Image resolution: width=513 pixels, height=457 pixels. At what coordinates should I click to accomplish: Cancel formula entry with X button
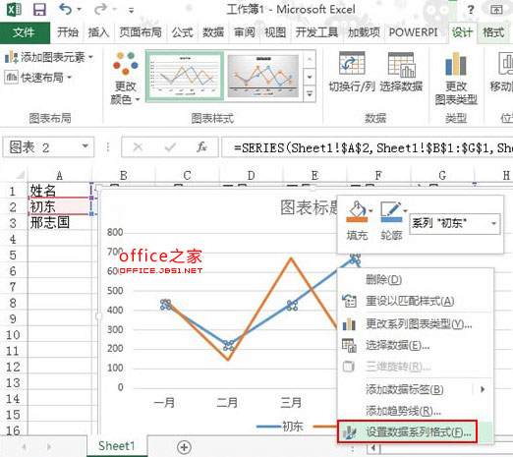pos(138,147)
